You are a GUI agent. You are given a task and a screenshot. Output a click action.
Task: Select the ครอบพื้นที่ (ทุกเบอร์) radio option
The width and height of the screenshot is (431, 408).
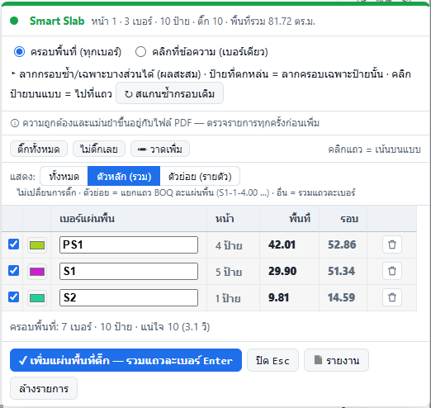[x=19, y=52]
